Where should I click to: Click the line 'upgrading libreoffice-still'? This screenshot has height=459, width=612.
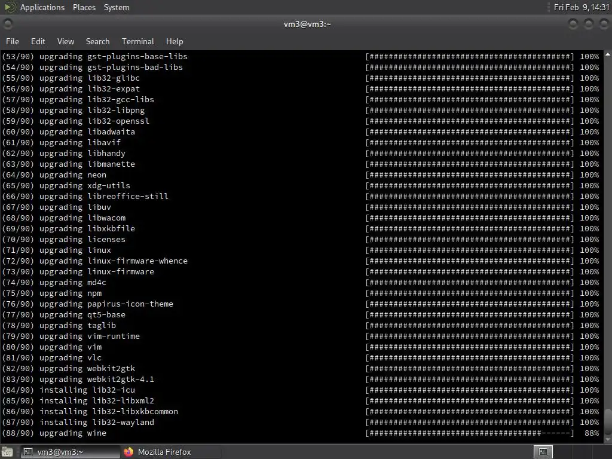[x=104, y=196]
